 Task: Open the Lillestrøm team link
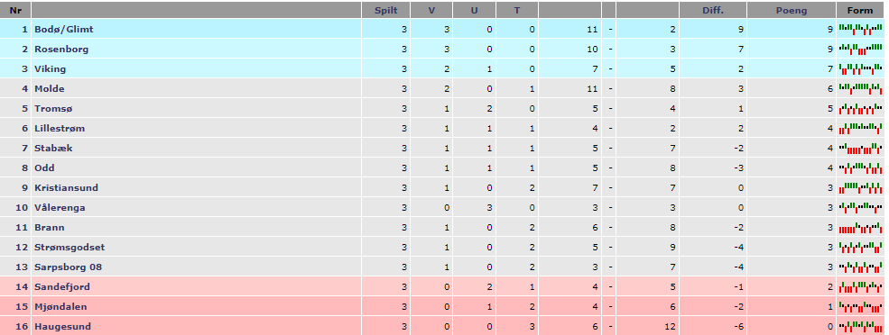[60, 128]
